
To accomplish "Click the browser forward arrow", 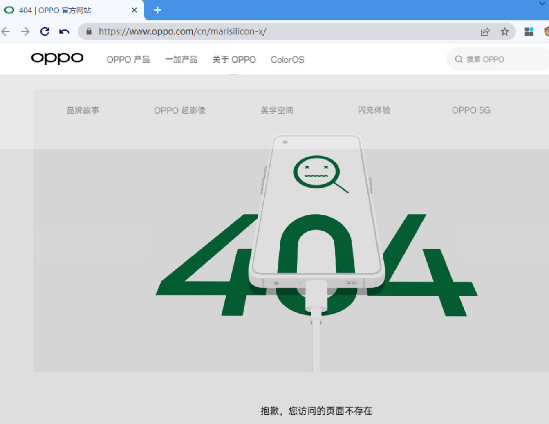I will tap(25, 31).
